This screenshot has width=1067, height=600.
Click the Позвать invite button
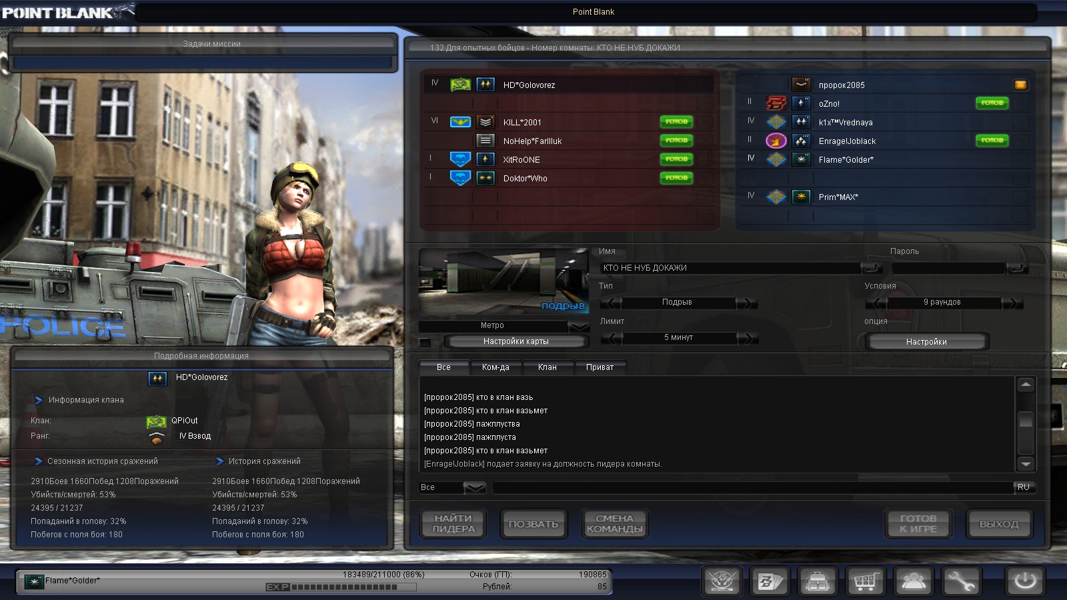click(x=533, y=524)
